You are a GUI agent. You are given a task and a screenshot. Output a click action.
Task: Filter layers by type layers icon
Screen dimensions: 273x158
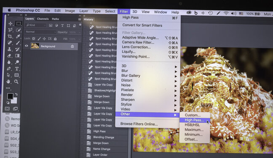62,25
